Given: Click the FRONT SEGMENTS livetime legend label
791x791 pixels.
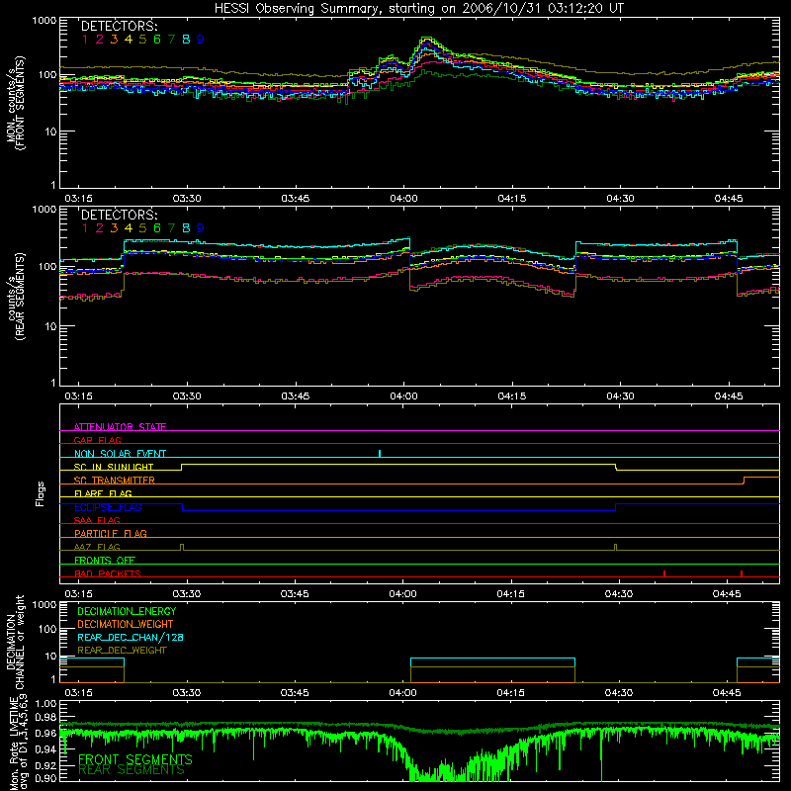Looking at the screenshot, I should [x=135, y=759].
